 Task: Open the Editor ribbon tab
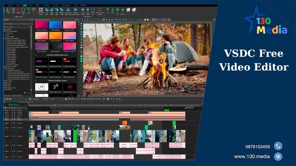coord(37,6)
